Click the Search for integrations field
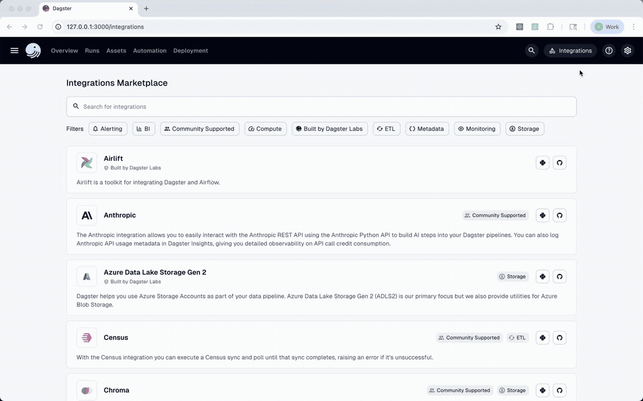643x401 pixels. click(321, 106)
